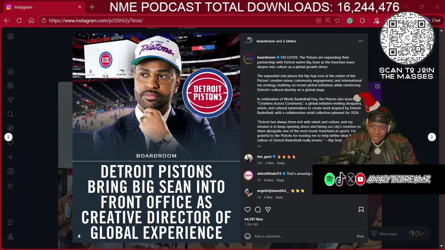Focus the Add a comment field
Image resolution: width=445 pixels, height=250 pixels.
[x=304, y=236]
